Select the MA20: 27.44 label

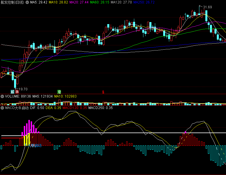[79, 2]
